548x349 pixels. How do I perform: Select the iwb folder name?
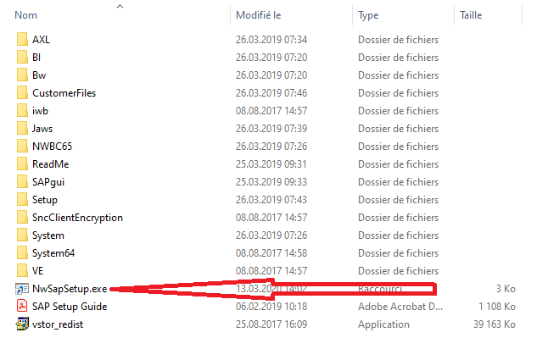point(40,110)
